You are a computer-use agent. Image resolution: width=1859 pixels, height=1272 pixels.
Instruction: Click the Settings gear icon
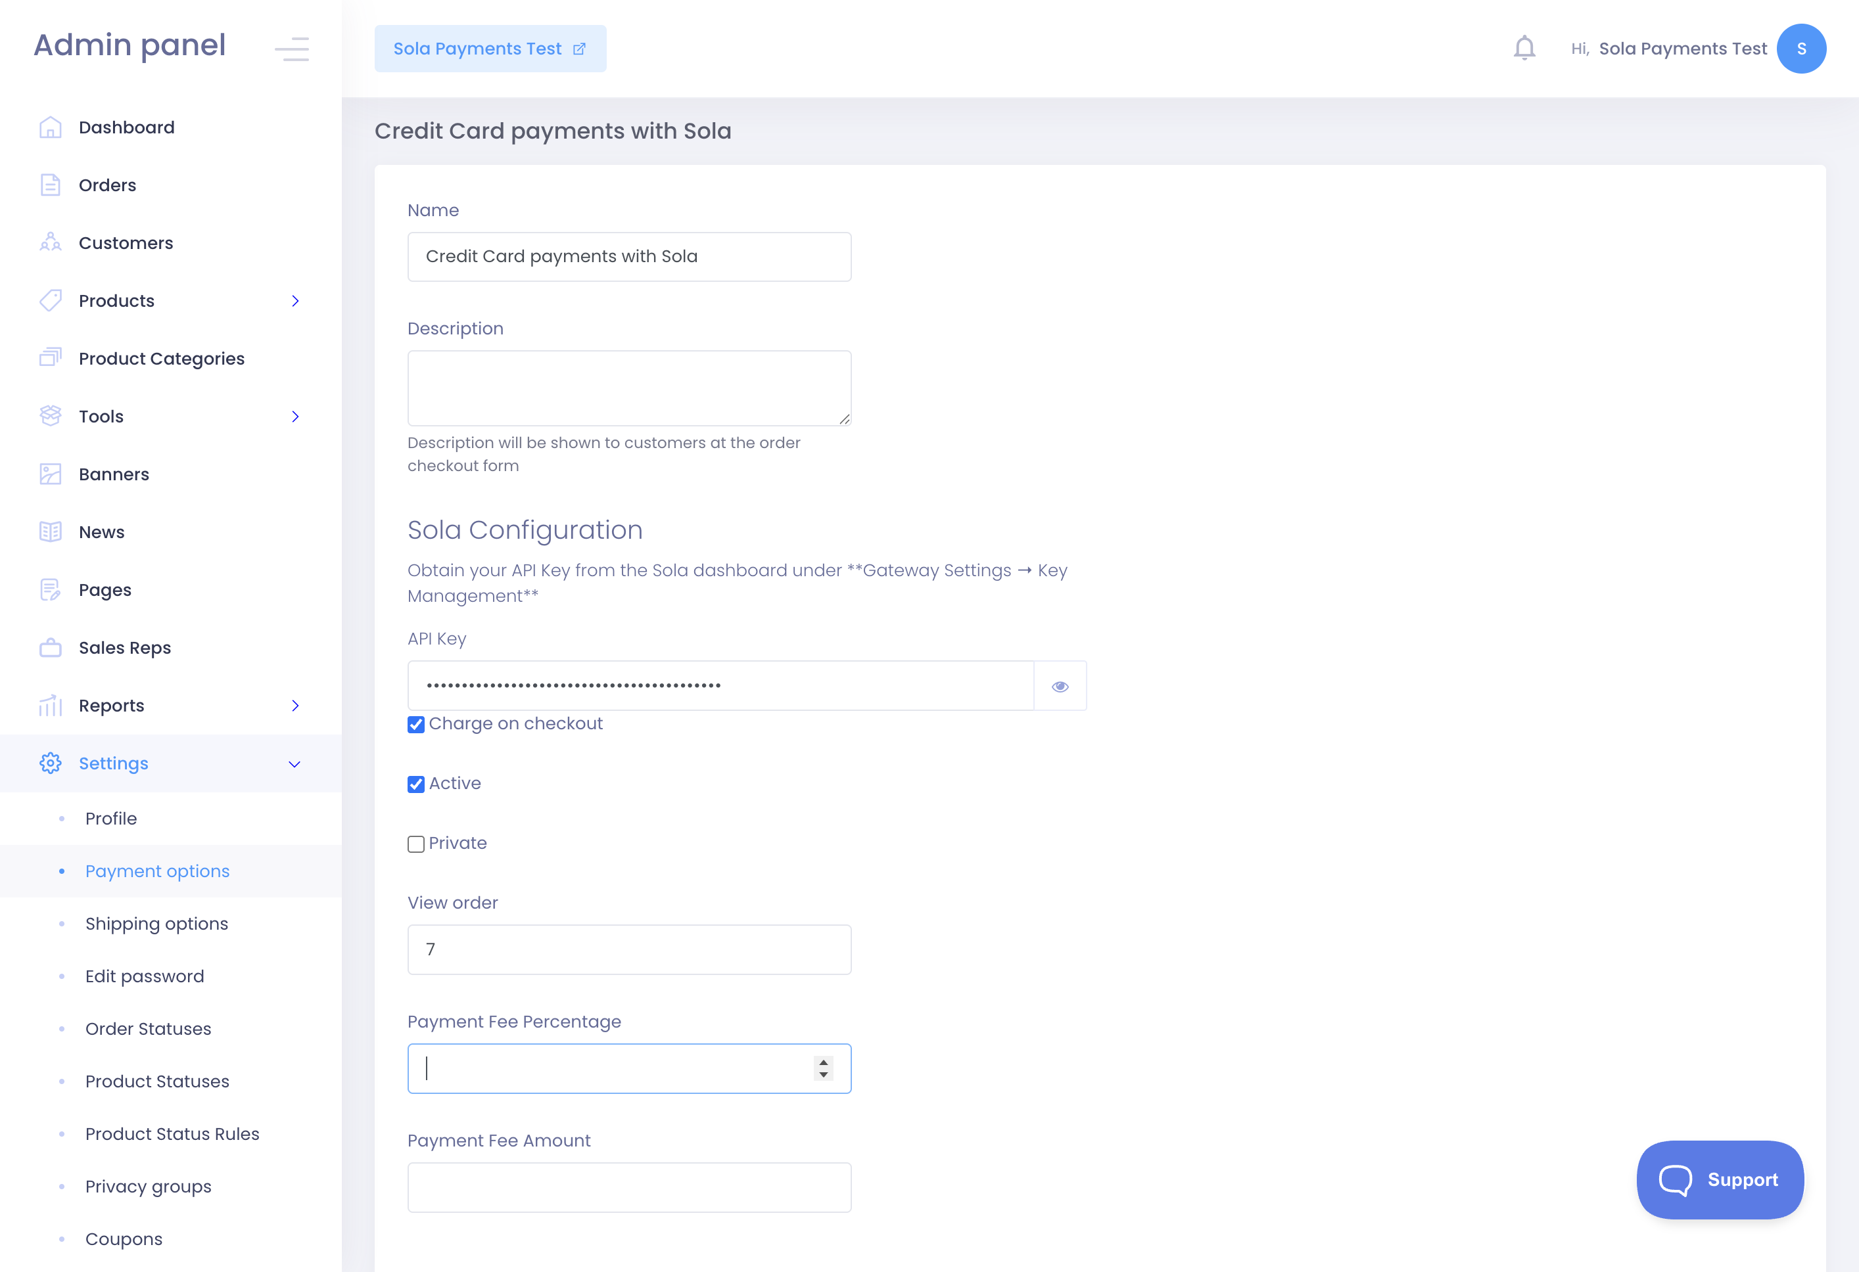coord(51,763)
